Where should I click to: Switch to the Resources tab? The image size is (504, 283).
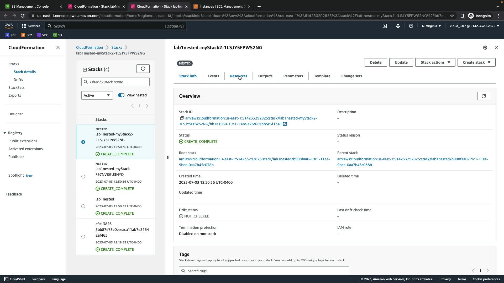pos(238,76)
